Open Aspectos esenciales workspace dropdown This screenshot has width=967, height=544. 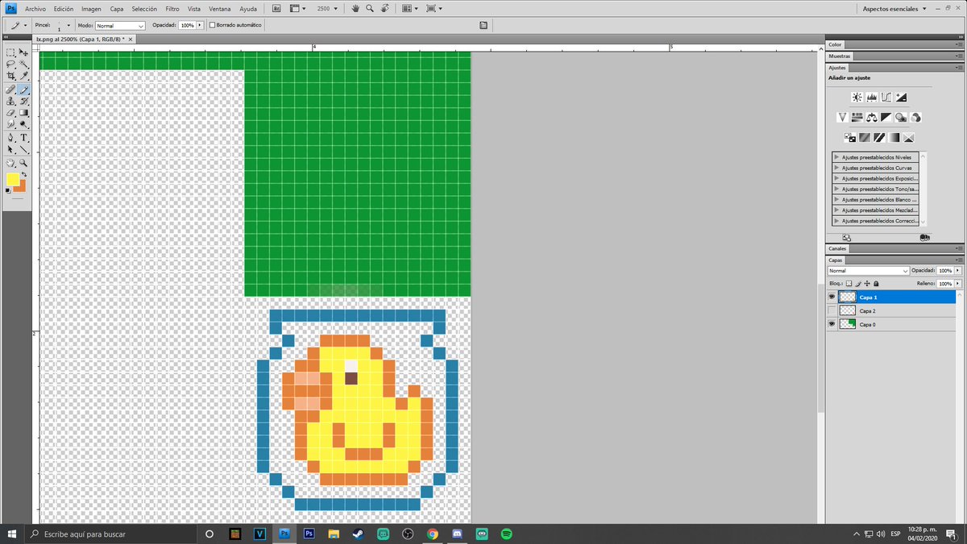(895, 8)
